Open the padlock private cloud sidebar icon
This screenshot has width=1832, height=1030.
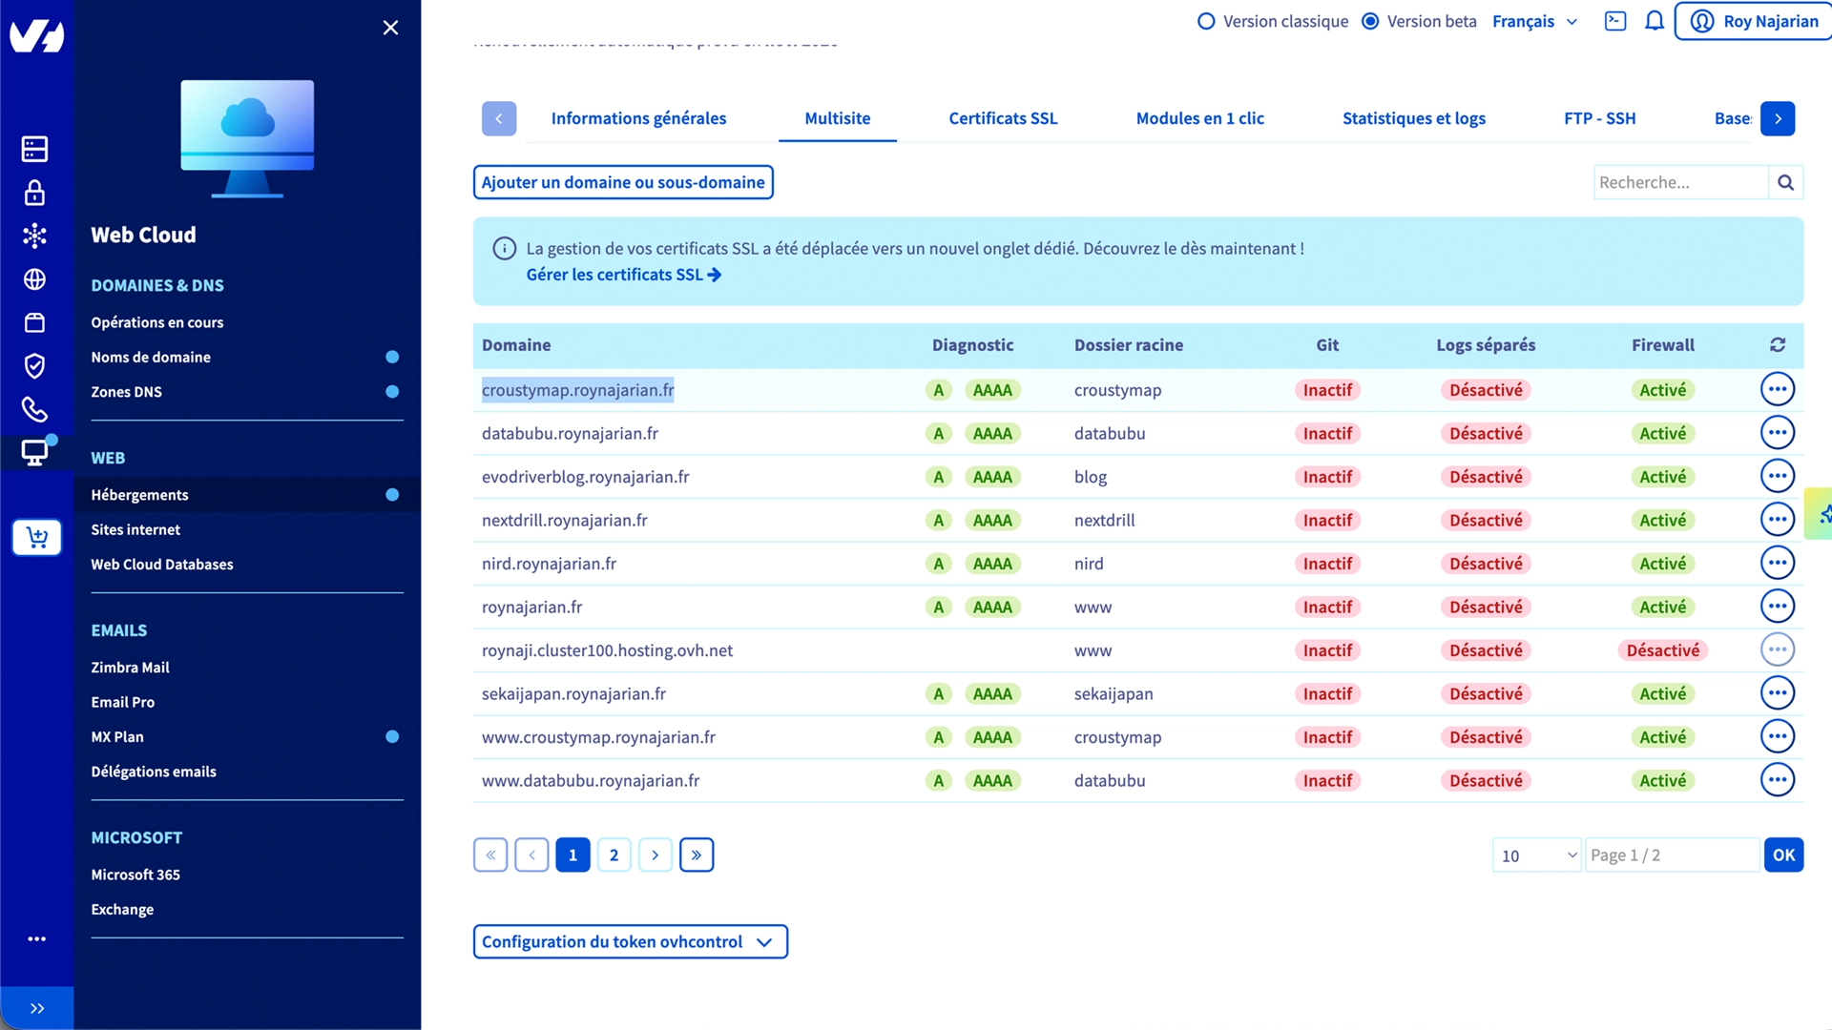coord(35,193)
